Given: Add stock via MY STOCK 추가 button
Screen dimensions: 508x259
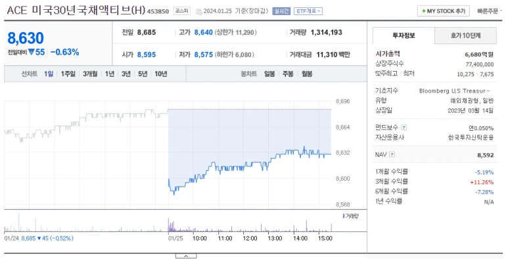Looking at the screenshot, I should (444, 11).
